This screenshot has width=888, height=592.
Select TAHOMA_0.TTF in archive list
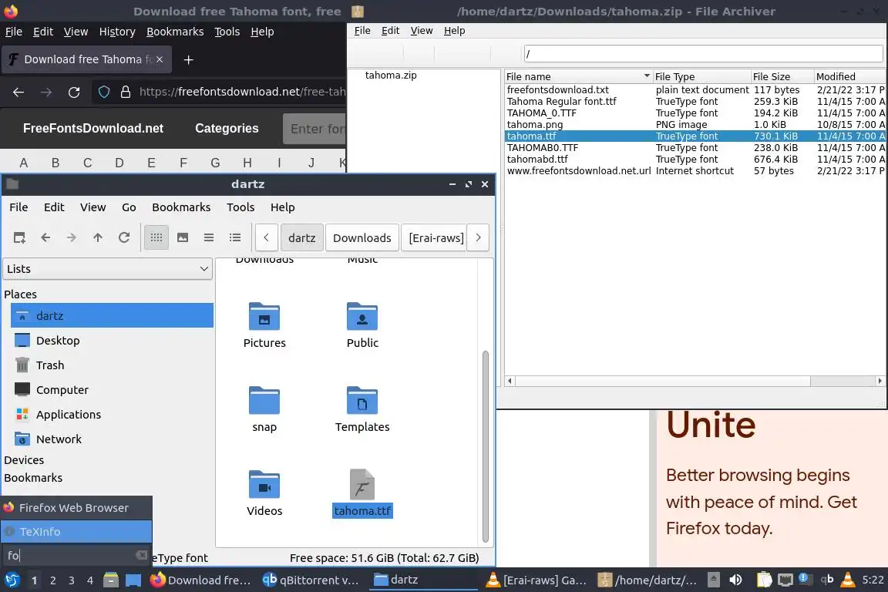[x=541, y=113]
